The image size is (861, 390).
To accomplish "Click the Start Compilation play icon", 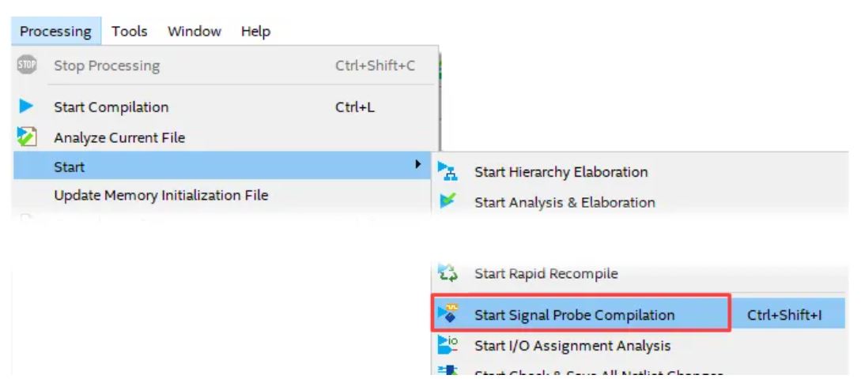I will point(26,107).
